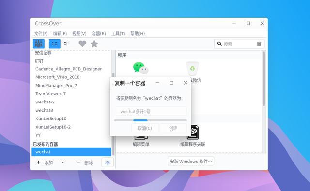Close the 复制一个容器 dialog
The image size is (310, 191).
pyautogui.click(x=186, y=83)
